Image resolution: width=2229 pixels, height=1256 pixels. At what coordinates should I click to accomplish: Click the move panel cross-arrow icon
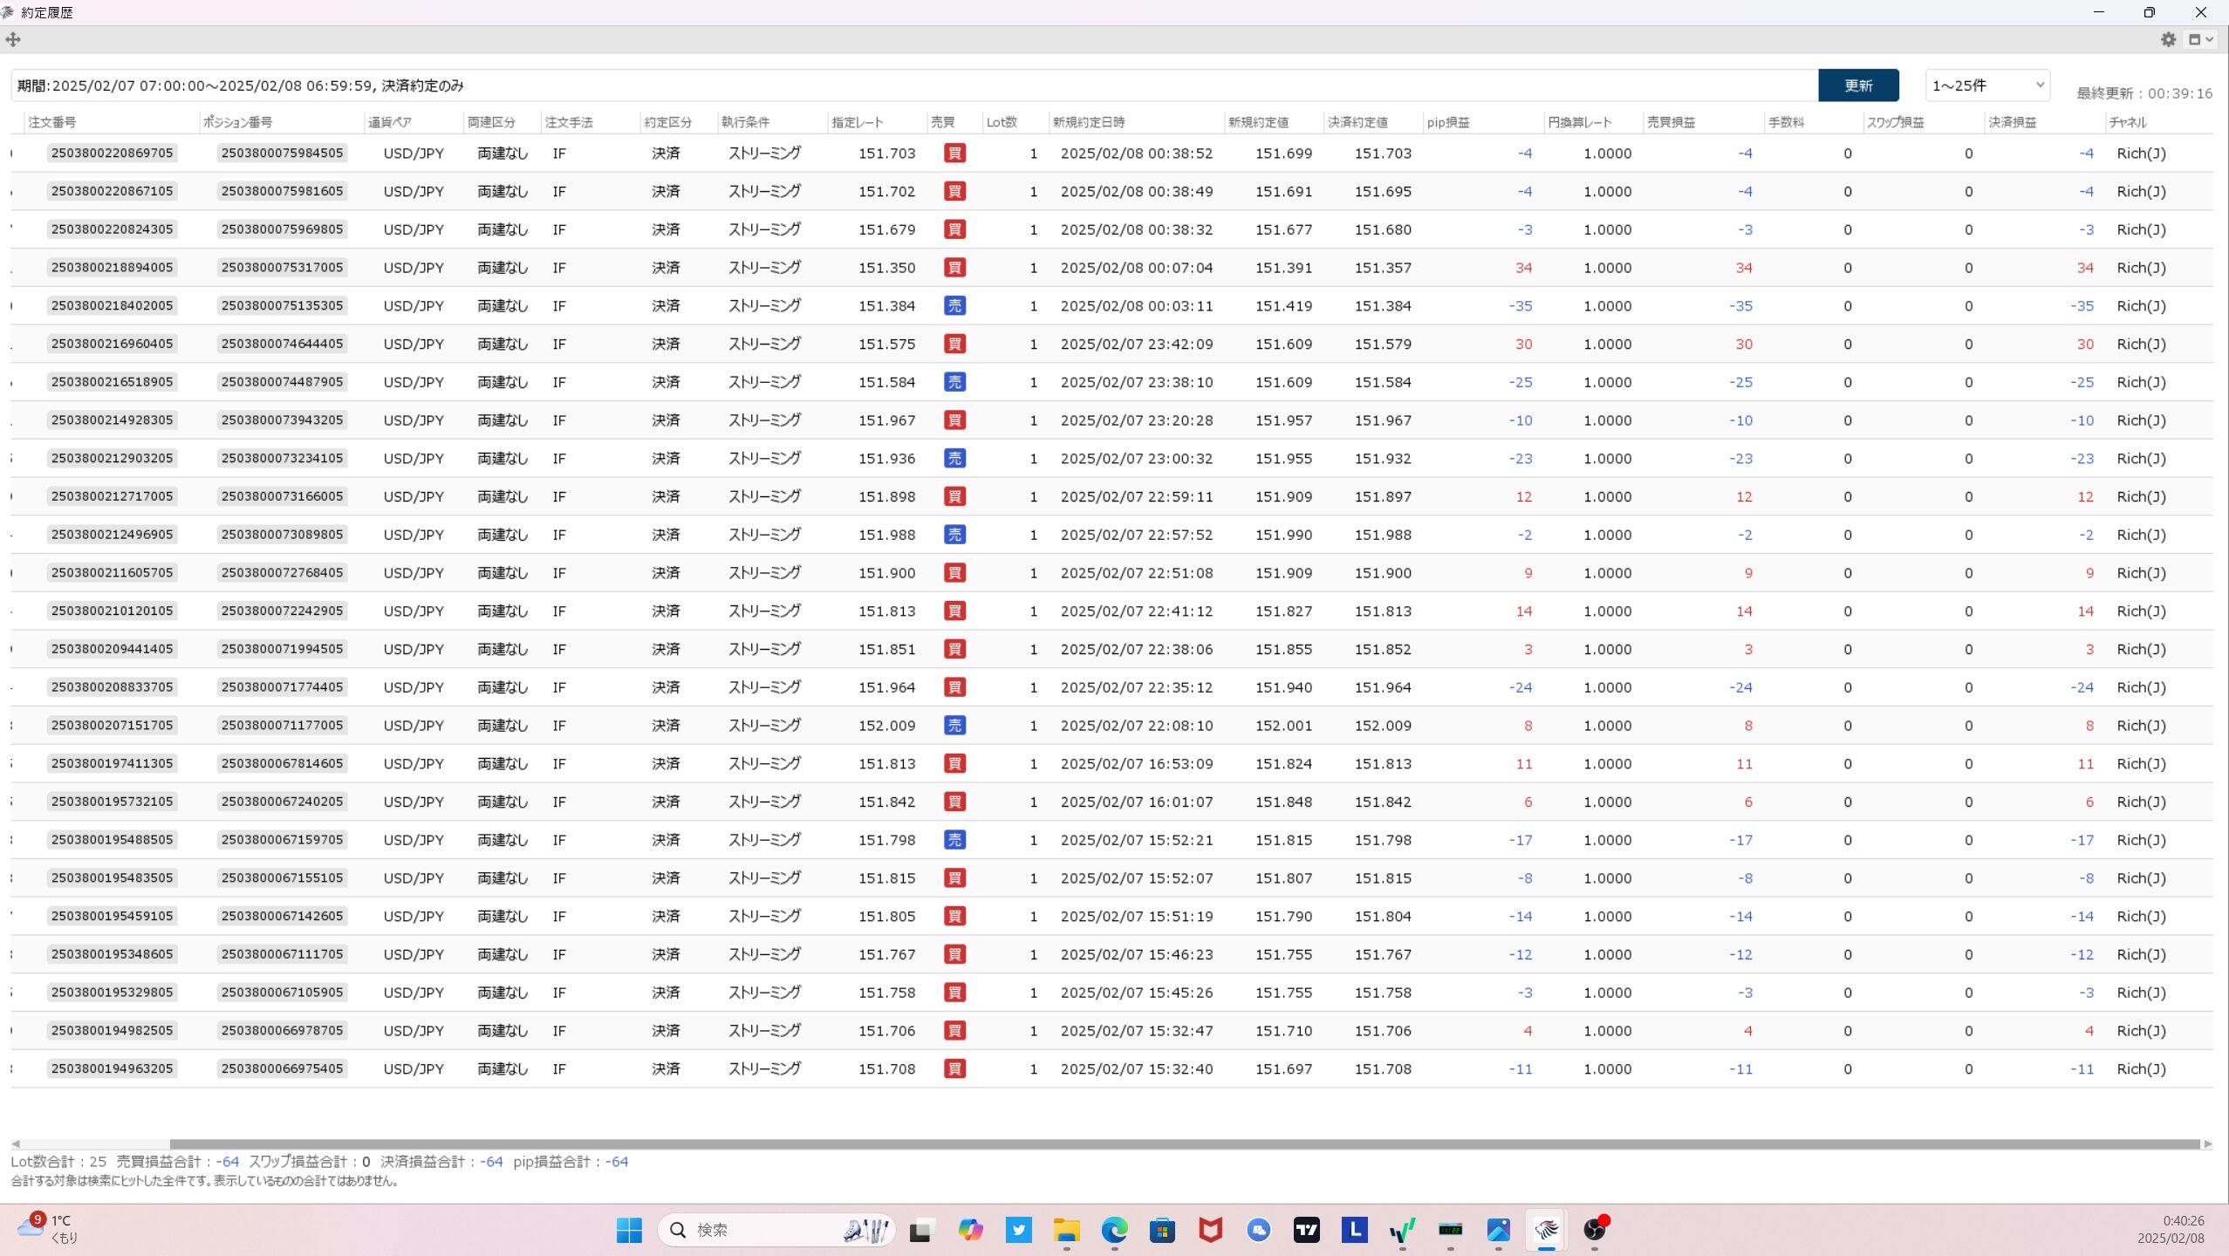(x=13, y=39)
